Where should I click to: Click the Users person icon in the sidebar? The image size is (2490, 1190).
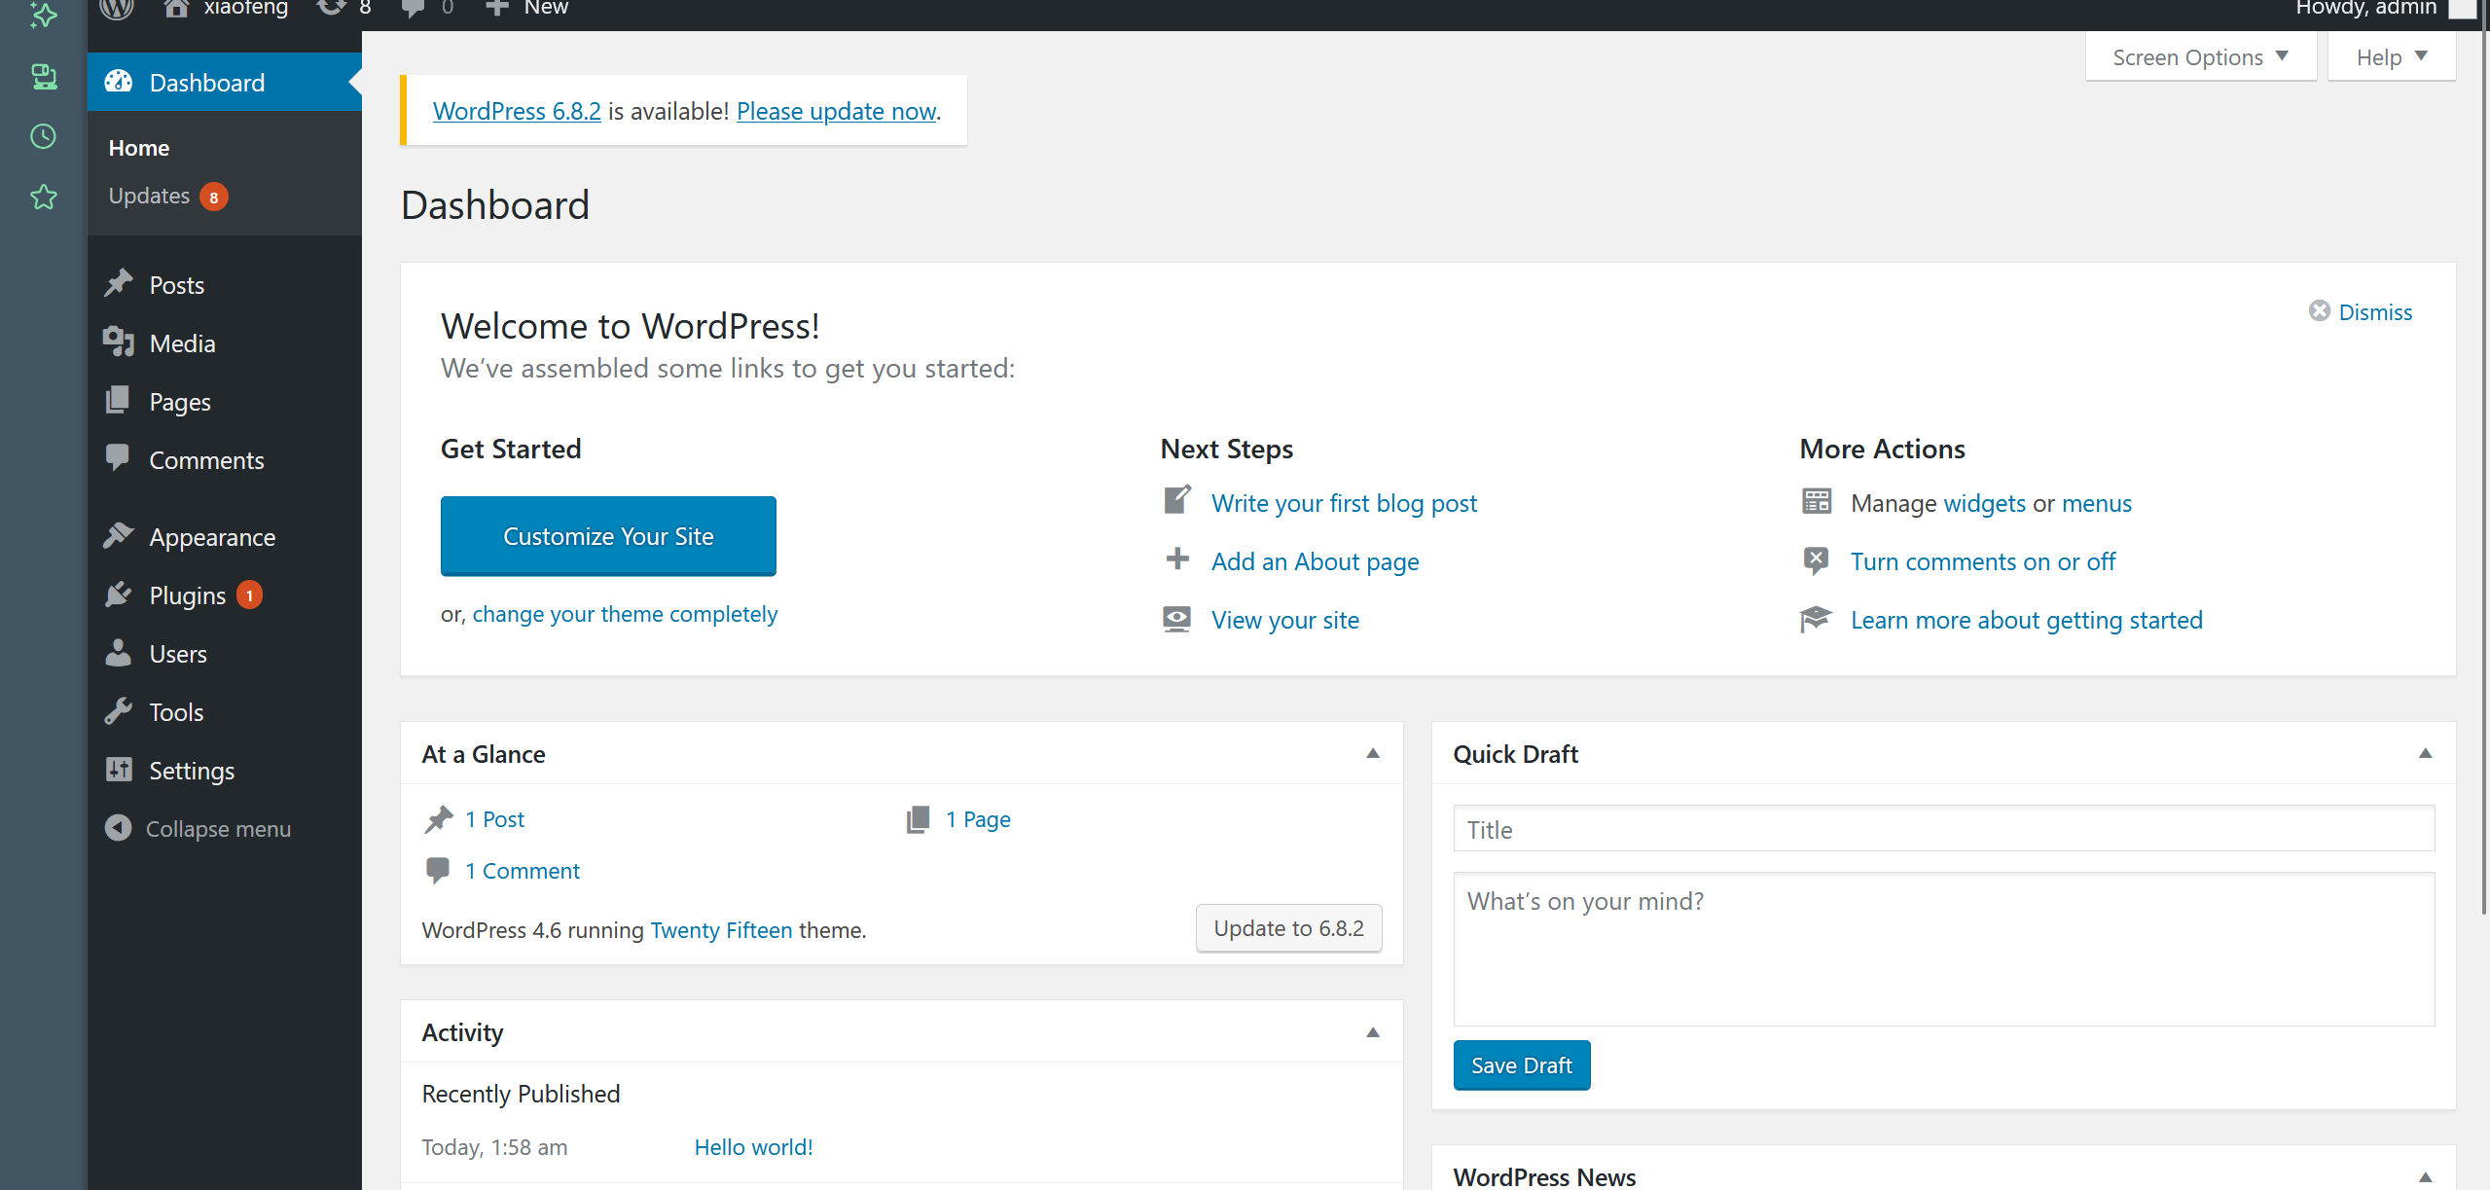(x=119, y=652)
